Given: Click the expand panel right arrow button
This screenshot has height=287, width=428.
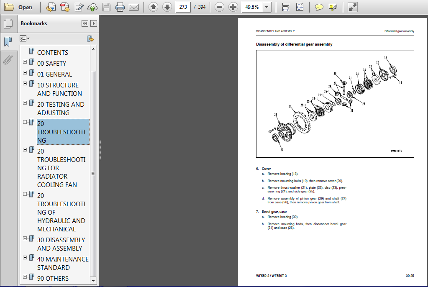Looking at the screenshot, I should click(94, 23).
